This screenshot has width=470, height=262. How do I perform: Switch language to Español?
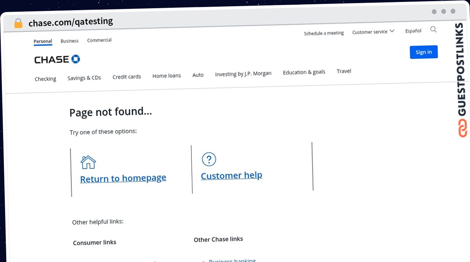[x=413, y=31]
